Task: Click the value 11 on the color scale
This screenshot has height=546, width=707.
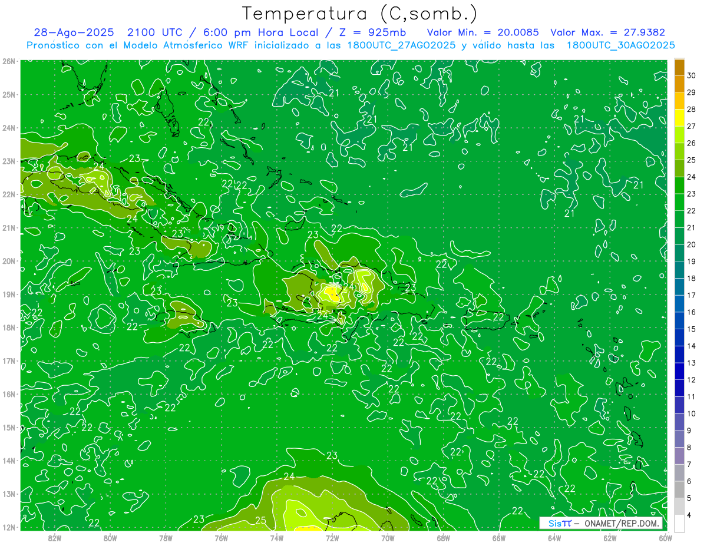Action: pos(692,396)
